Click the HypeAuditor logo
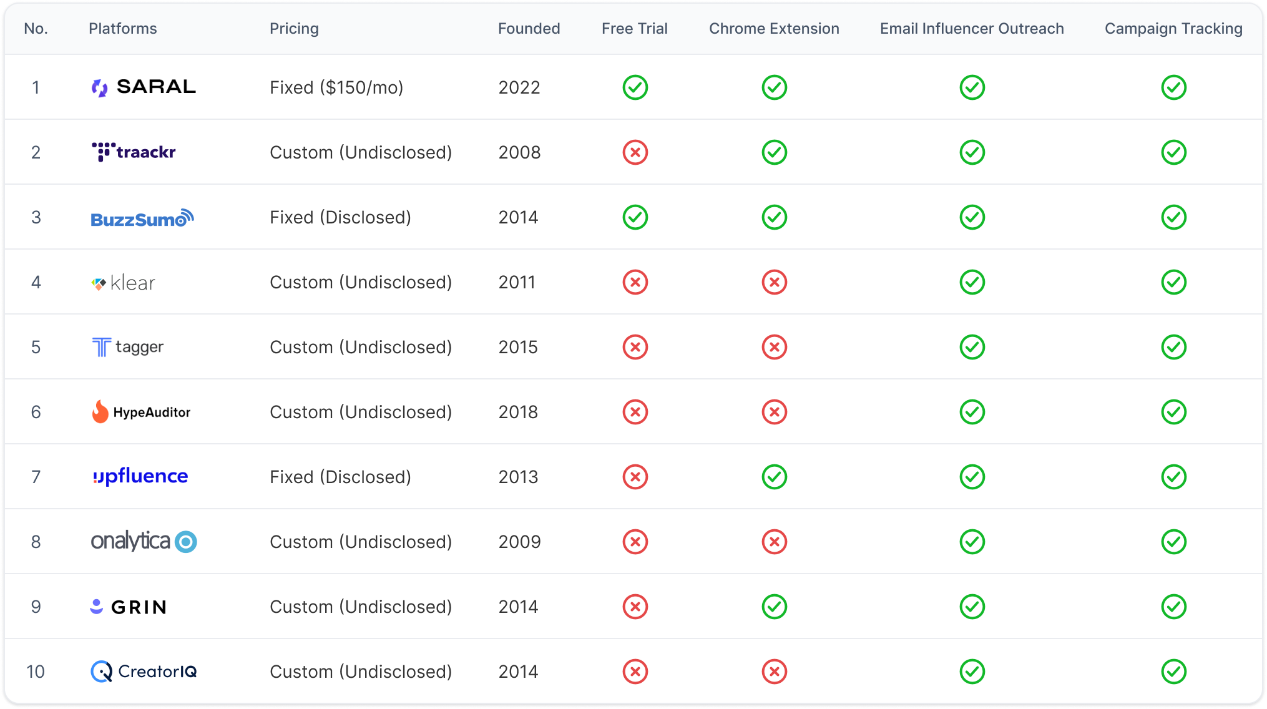Viewport: 1267px width, 709px height. click(141, 412)
